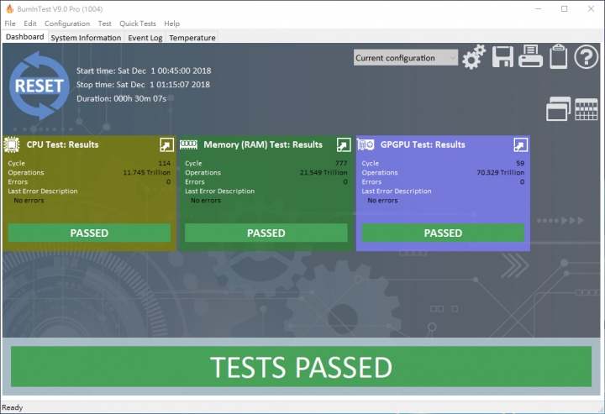Click Memory operations value 21.549 Trillion
The height and width of the screenshot is (414, 605).
point(324,173)
